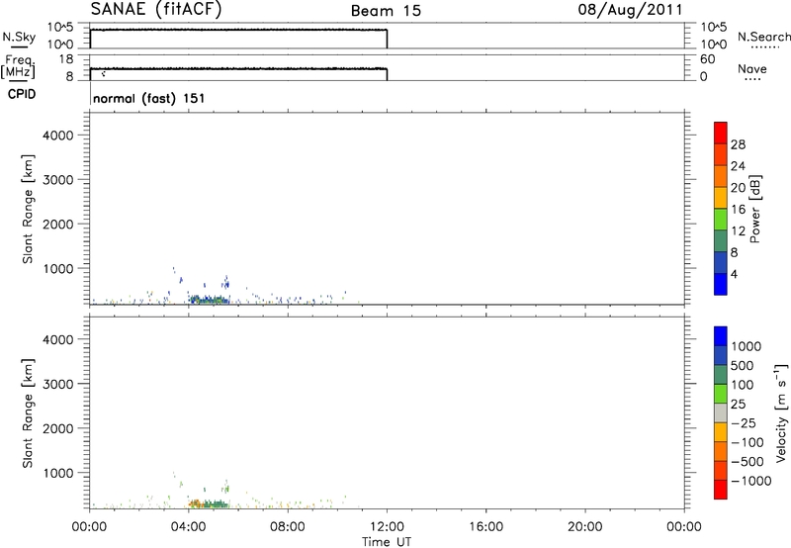The image size is (791, 548).
Task: Click the Velocity [m s-1] colorbar title
Action: 781,412
